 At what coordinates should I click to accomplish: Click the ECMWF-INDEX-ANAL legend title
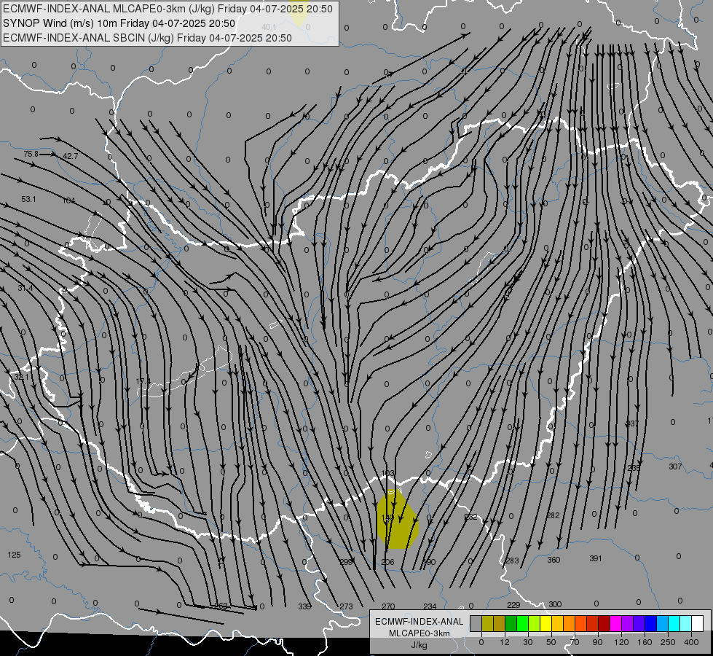coord(419,622)
